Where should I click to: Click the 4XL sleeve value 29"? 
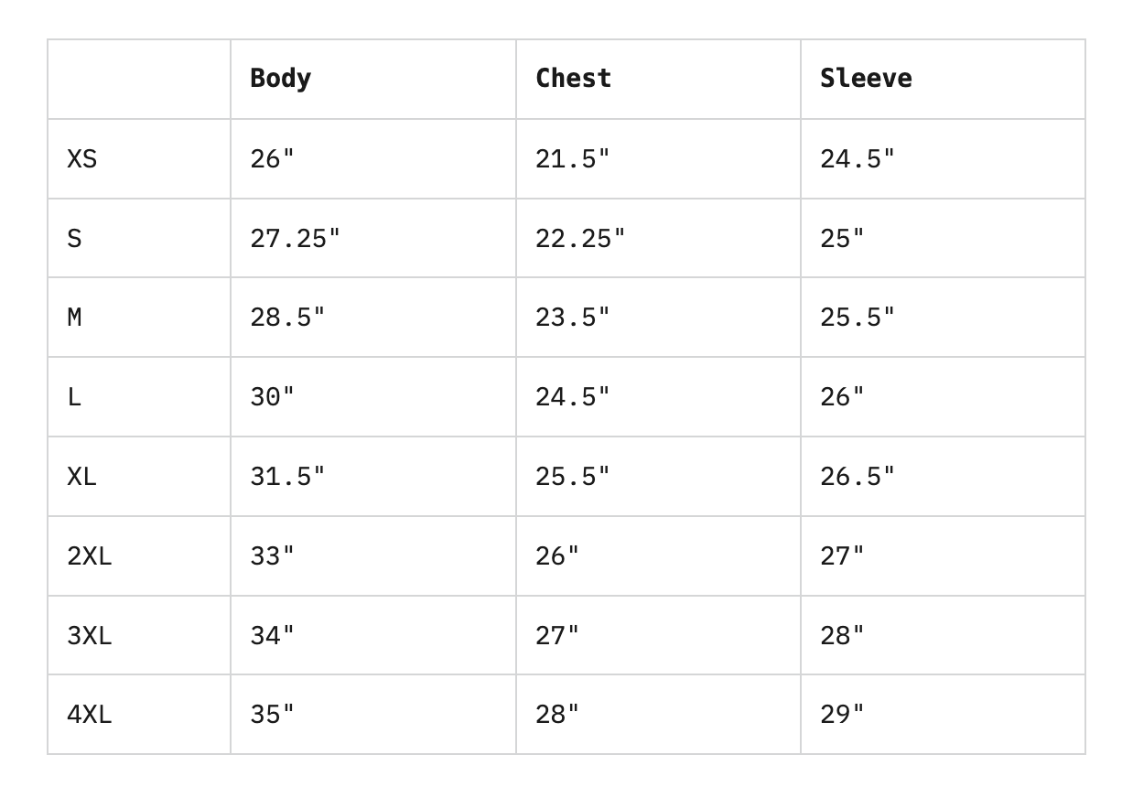click(x=842, y=715)
